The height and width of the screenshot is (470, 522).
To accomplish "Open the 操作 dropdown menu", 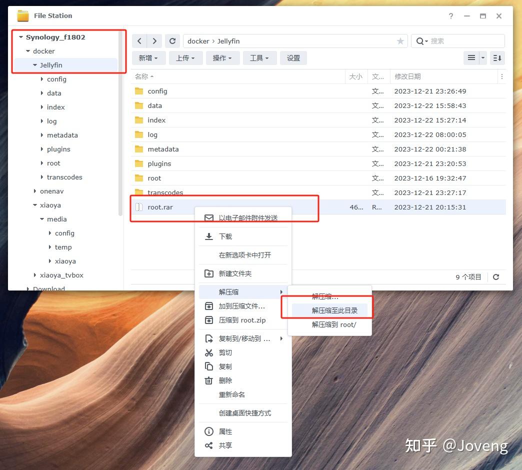I will tap(221, 58).
